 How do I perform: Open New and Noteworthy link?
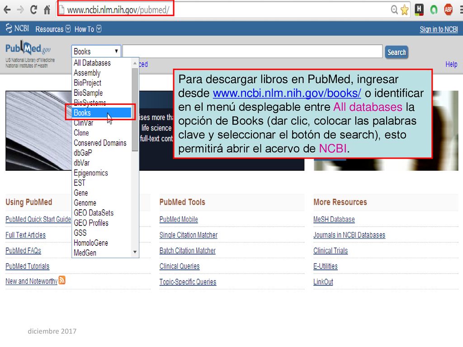pos(32,281)
